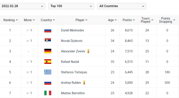Click the Russian flag beside Daniil Medvedev
This screenshot has width=179, height=98.
pyautogui.click(x=48, y=30)
